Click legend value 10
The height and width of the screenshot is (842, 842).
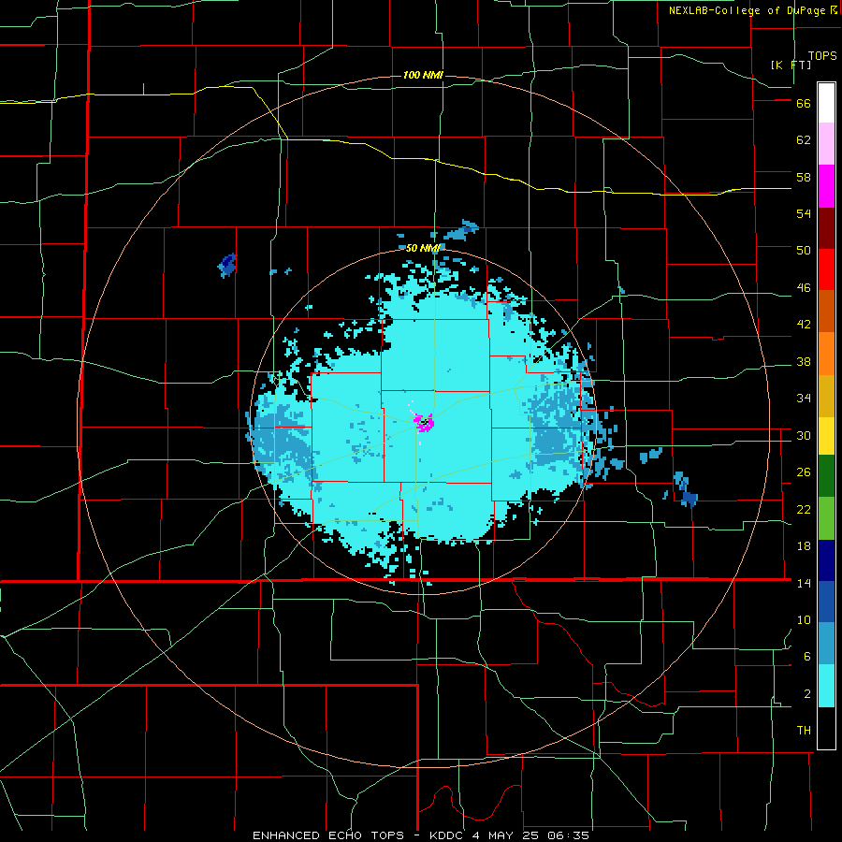804,620
